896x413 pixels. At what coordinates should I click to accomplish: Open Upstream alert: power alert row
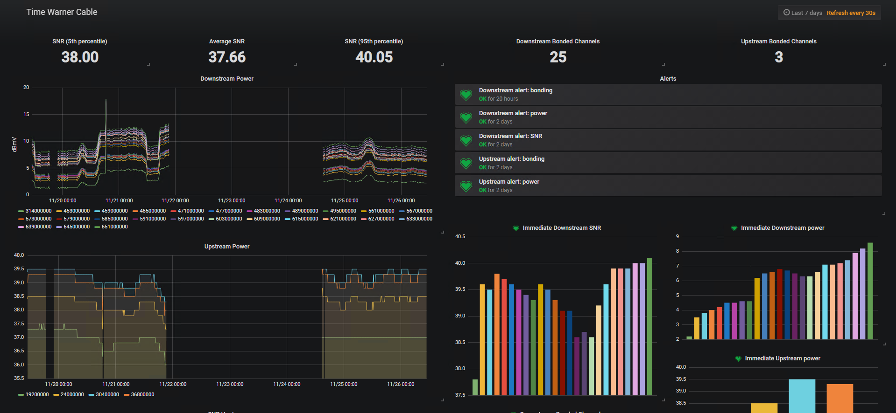(x=668, y=186)
